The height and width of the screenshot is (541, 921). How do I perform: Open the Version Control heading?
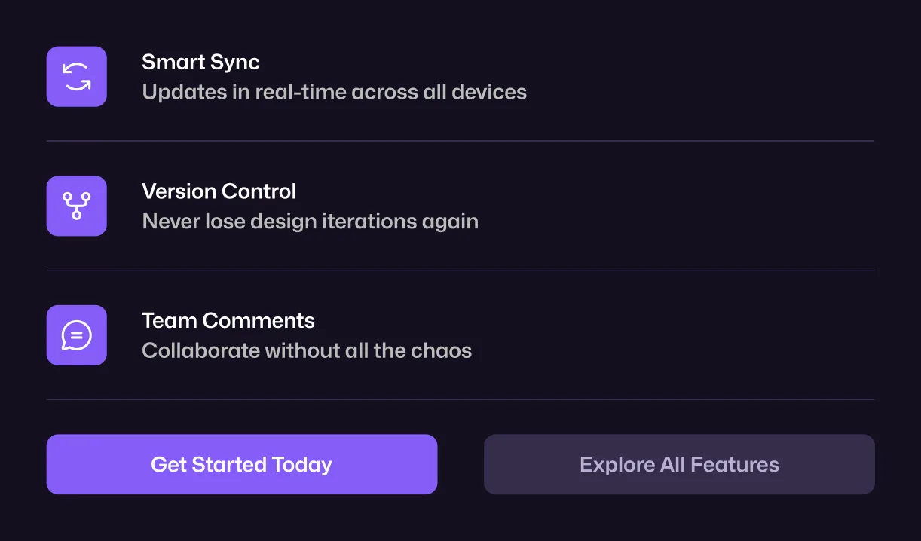click(219, 191)
